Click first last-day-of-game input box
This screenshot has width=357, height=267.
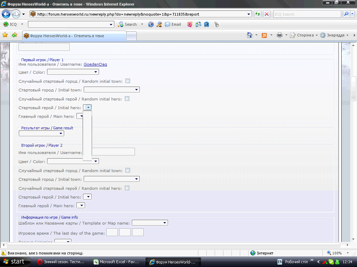coord(112,232)
